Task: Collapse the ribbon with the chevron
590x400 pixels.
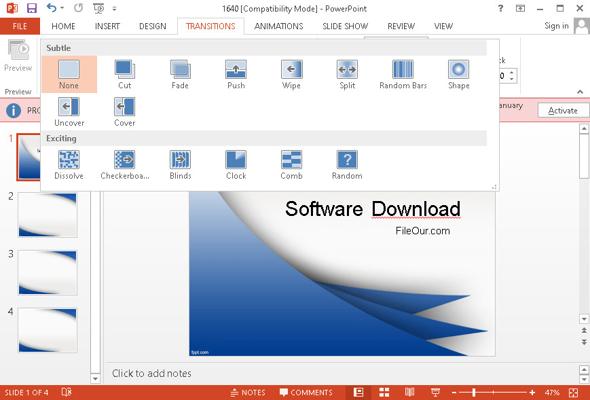Action: coord(580,92)
